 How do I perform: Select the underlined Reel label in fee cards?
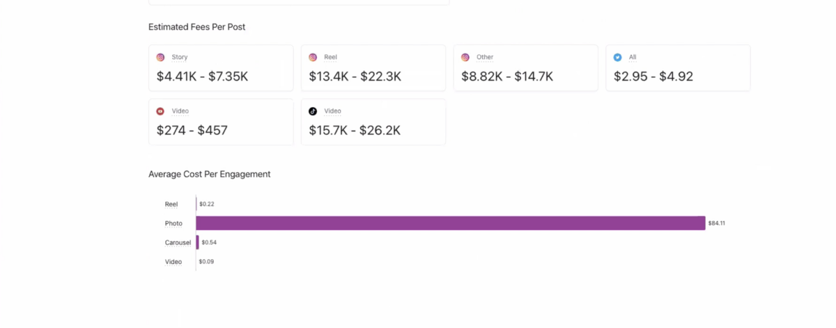pyautogui.click(x=331, y=58)
